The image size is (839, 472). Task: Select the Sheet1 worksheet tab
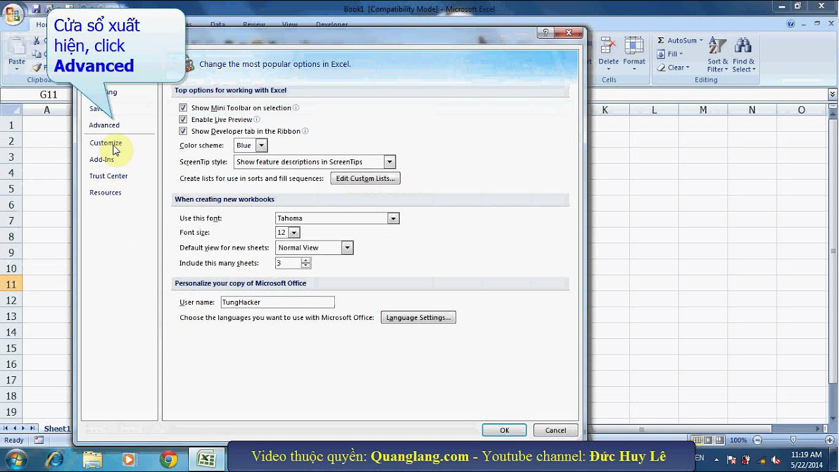(57, 429)
